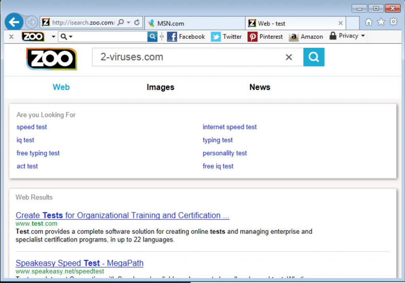This screenshot has height=283, width=405.
Task: Open the 'free typing test' suggestion
Action: 38,153
